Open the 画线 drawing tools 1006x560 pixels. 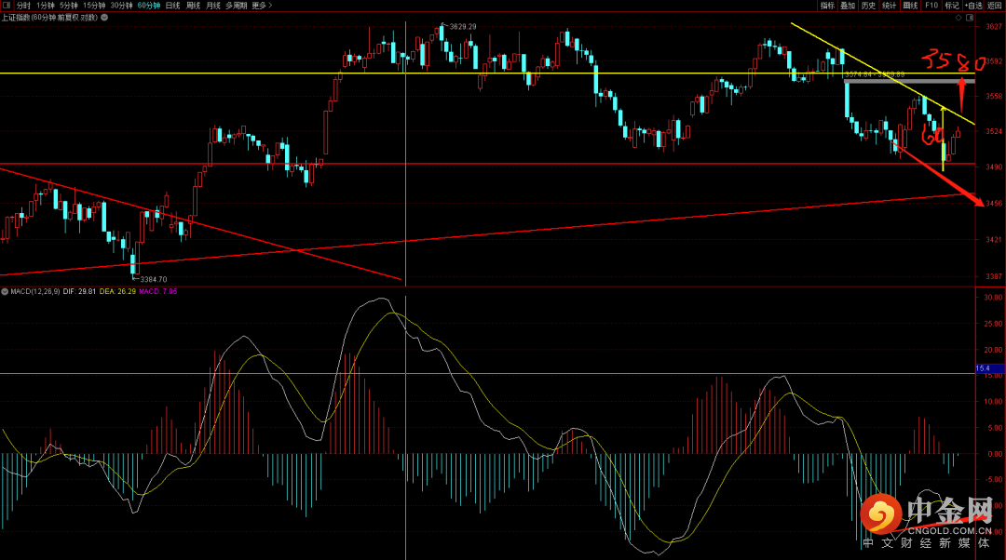[x=910, y=6]
